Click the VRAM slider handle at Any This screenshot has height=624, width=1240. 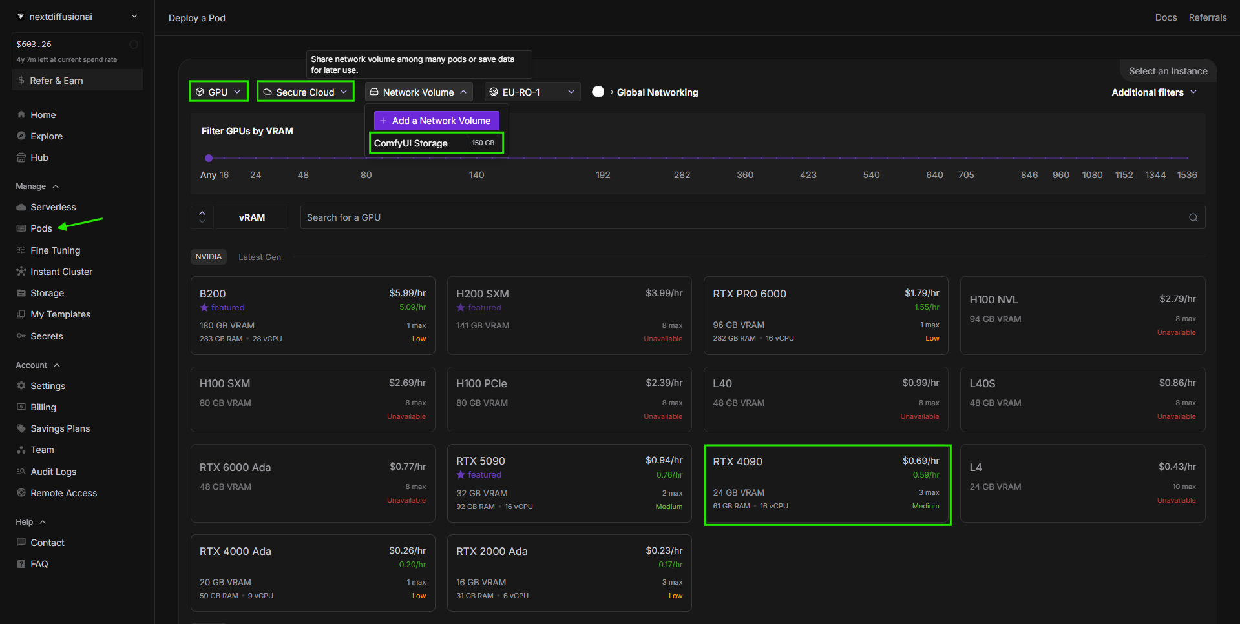tap(209, 158)
